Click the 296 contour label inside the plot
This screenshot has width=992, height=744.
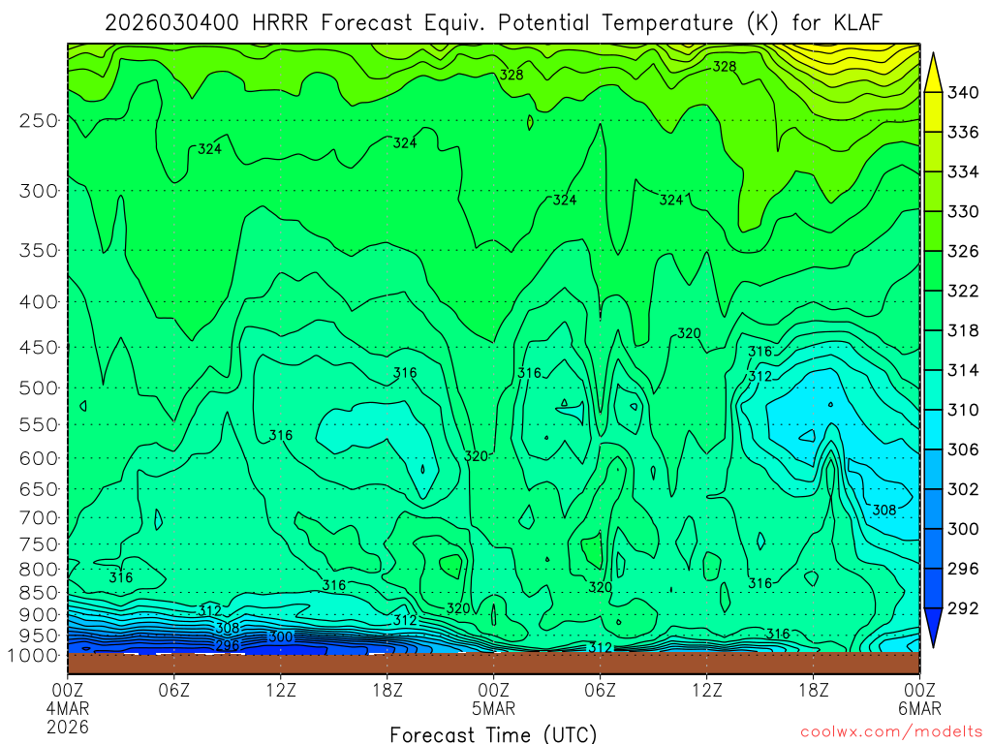pyautogui.click(x=227, y=645)
